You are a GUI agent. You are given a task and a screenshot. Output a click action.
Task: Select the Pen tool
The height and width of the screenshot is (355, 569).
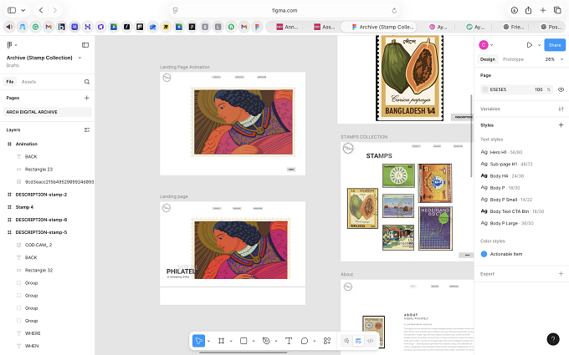(x=266, y=341)
